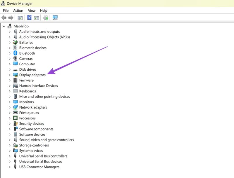Open the File menu

click(5, 11)
